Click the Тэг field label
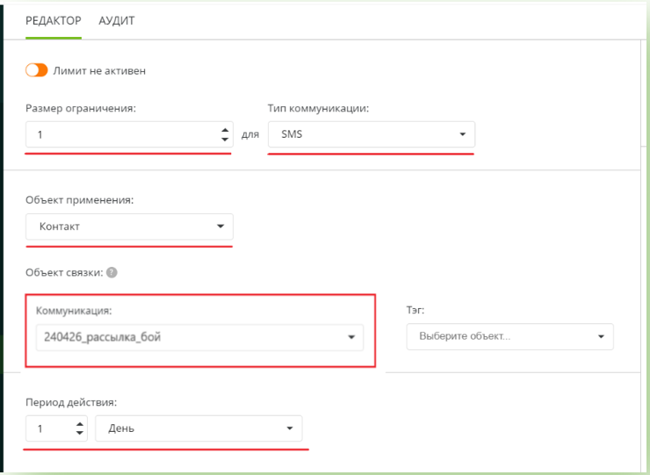This screenshot has height=475, width=650. click(x=416, y=310)
